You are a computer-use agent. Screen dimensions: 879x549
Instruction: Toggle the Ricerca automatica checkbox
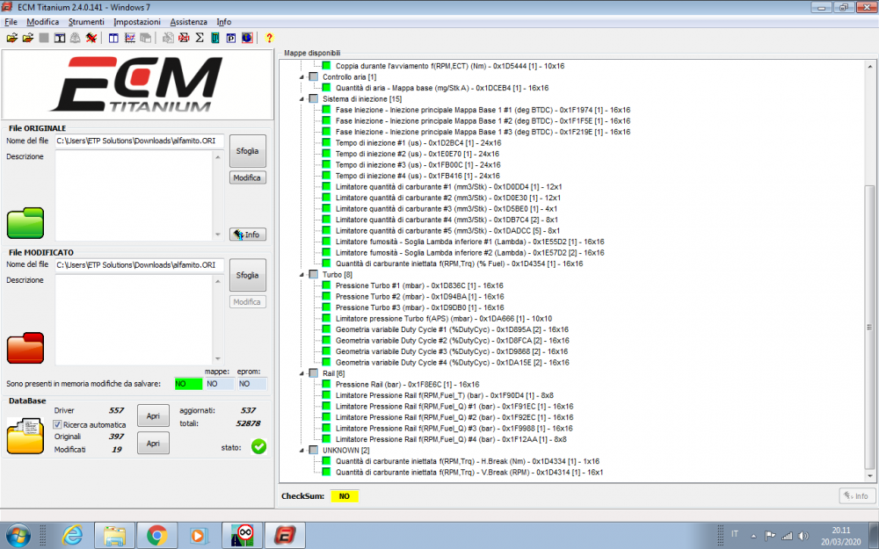click(57, 424)
